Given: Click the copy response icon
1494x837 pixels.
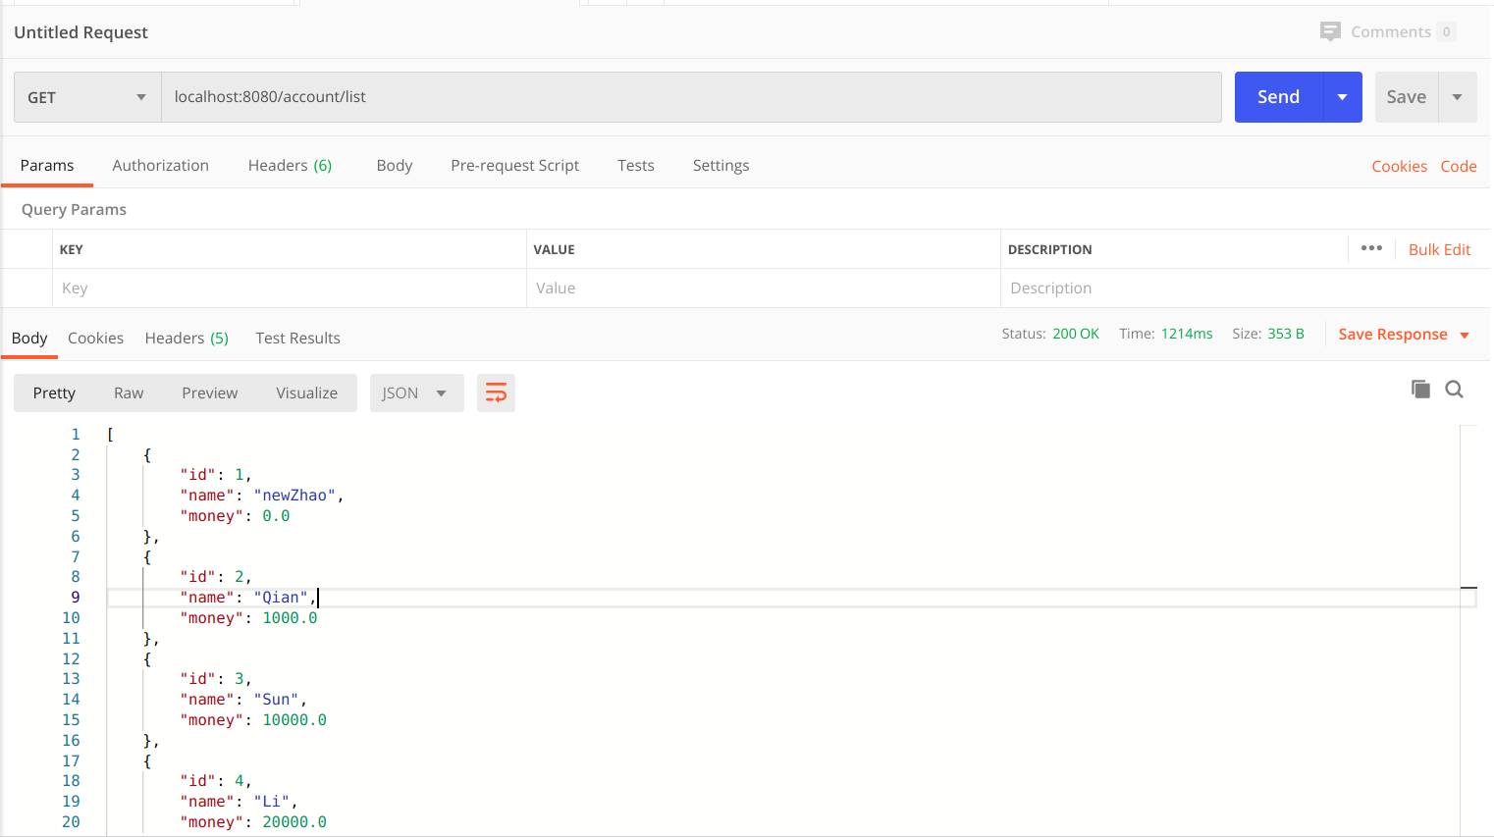Looking at the screenshot, I should coord(1420,389).
